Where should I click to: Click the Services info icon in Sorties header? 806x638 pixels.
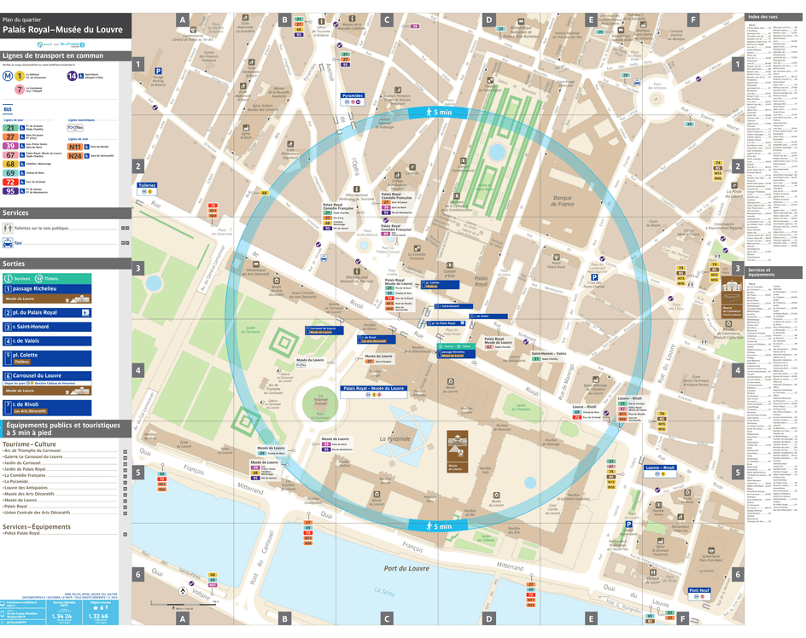pos(9,278)
